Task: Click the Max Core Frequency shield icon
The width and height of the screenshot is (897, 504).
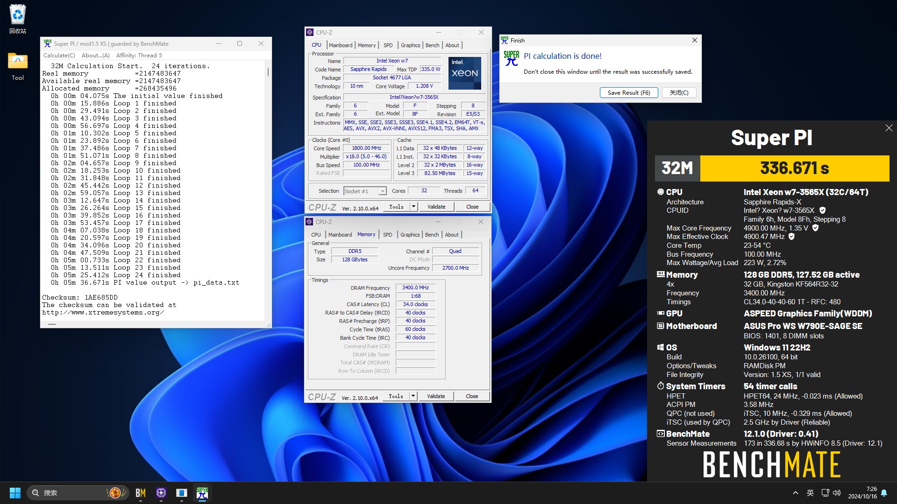Action: coord(815,228)
